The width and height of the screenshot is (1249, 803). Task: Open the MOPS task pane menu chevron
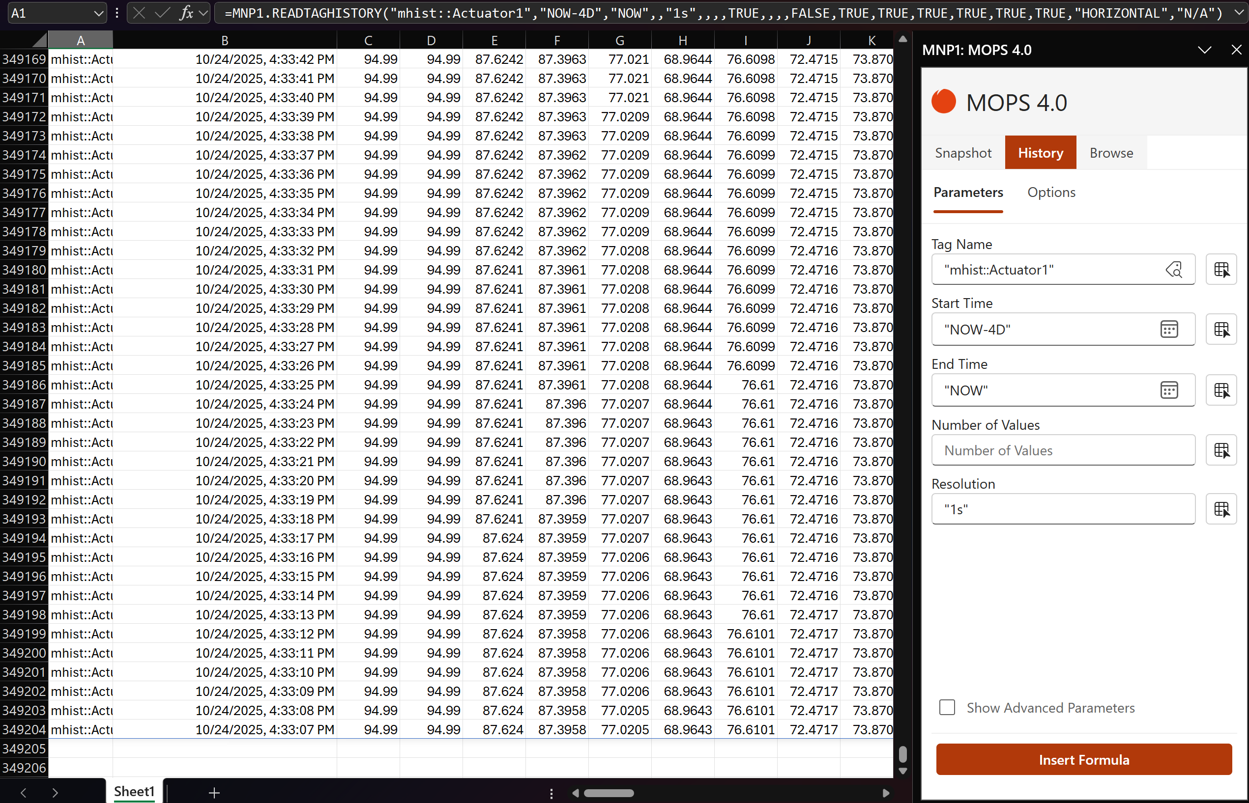1204,50
